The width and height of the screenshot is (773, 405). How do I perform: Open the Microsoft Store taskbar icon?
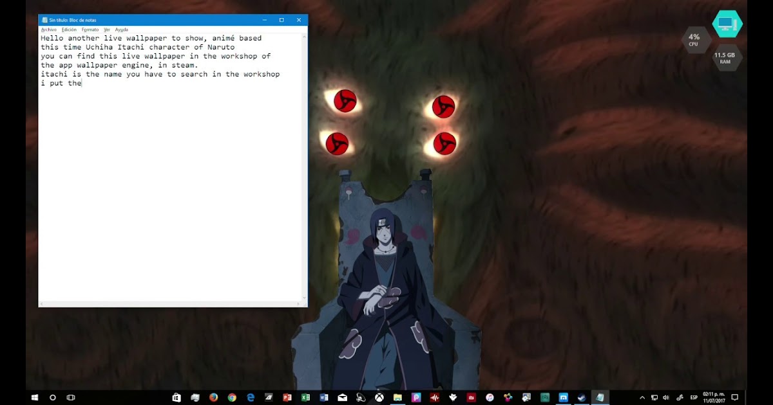pos(177,398)
